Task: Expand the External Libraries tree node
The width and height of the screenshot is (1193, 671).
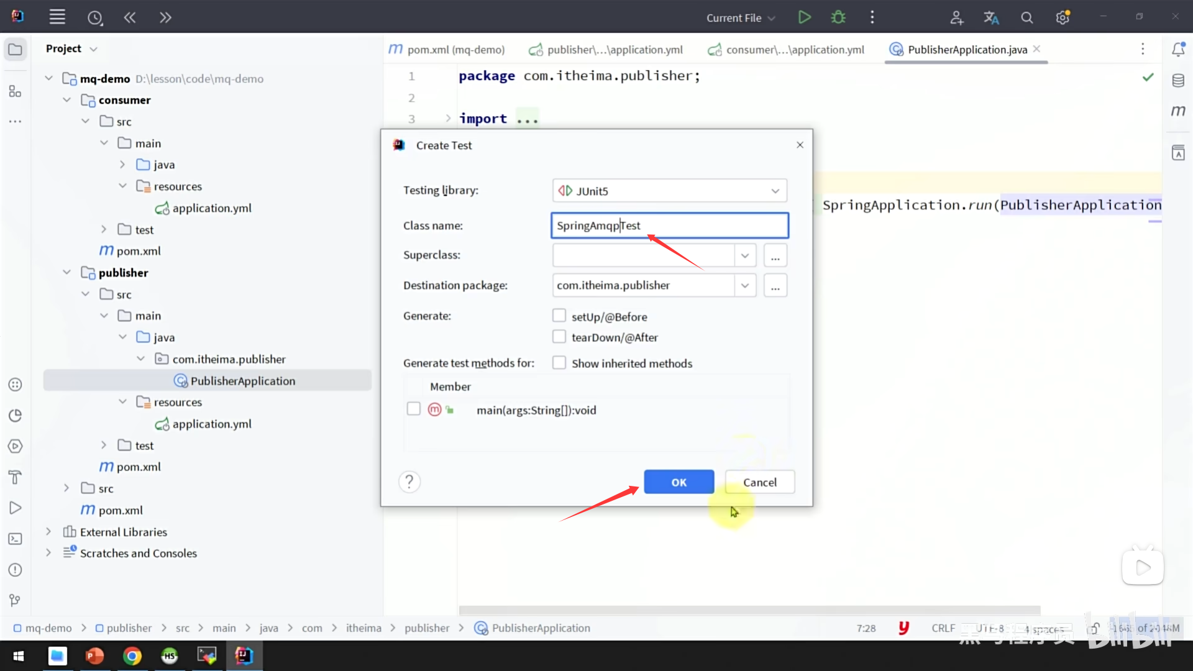Action: coord(48,532)
